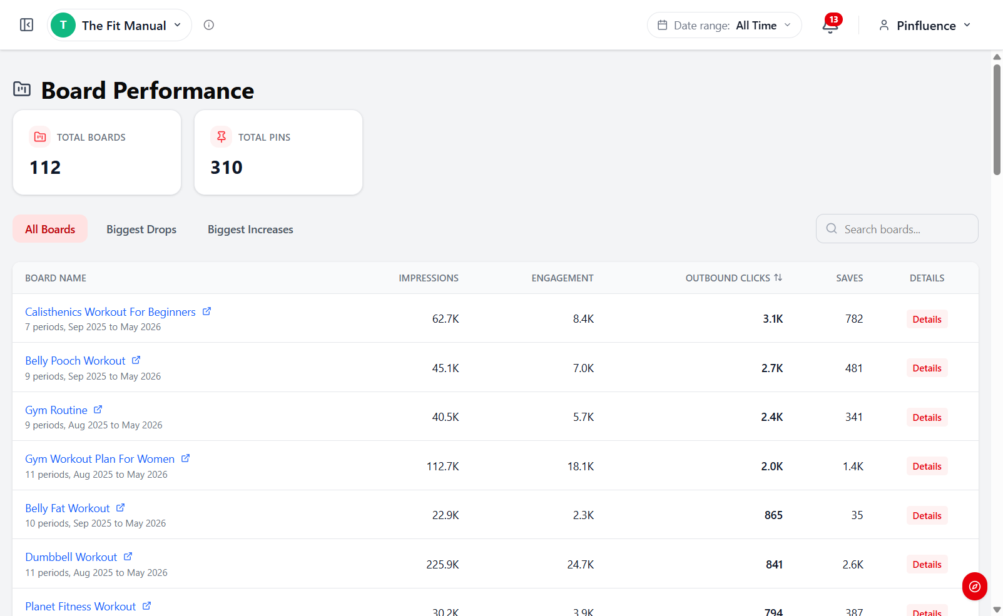Click the 5.7K engagement cell
1003x616 pixels.
(583, 417)
